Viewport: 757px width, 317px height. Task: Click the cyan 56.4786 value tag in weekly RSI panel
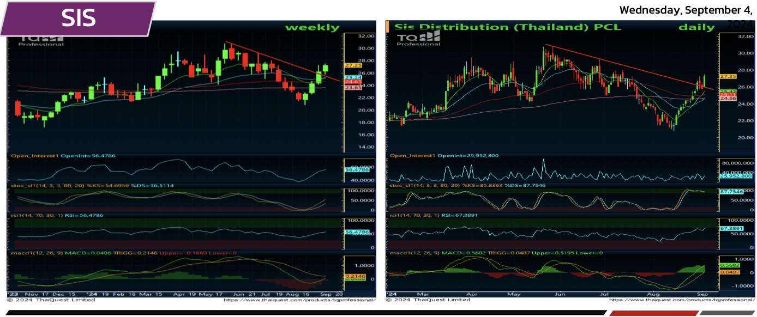click(x=358, y=233)
